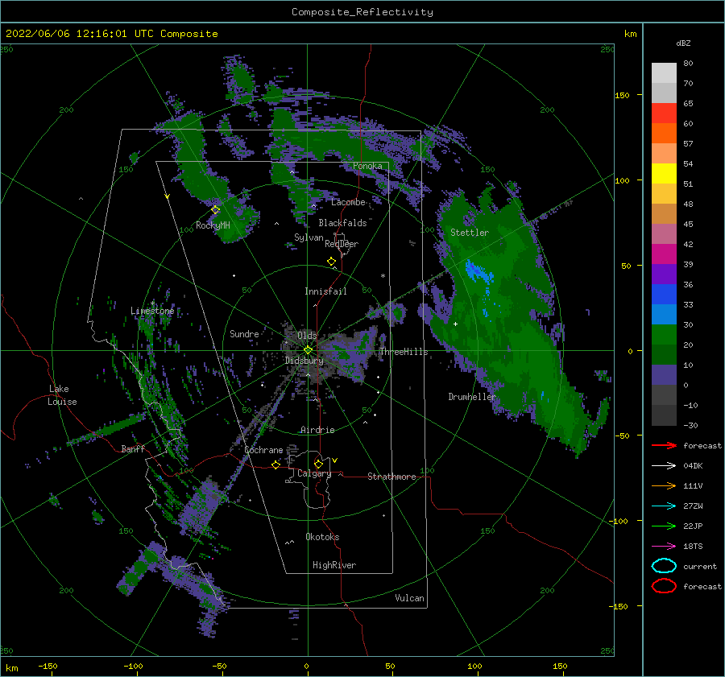Click the 150 tick label on right axis

point(622,95)
